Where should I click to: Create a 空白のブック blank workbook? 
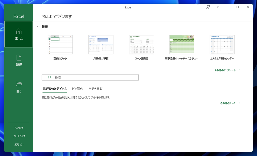pos(60,45)
